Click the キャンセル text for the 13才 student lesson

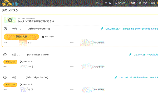(28, 85)
